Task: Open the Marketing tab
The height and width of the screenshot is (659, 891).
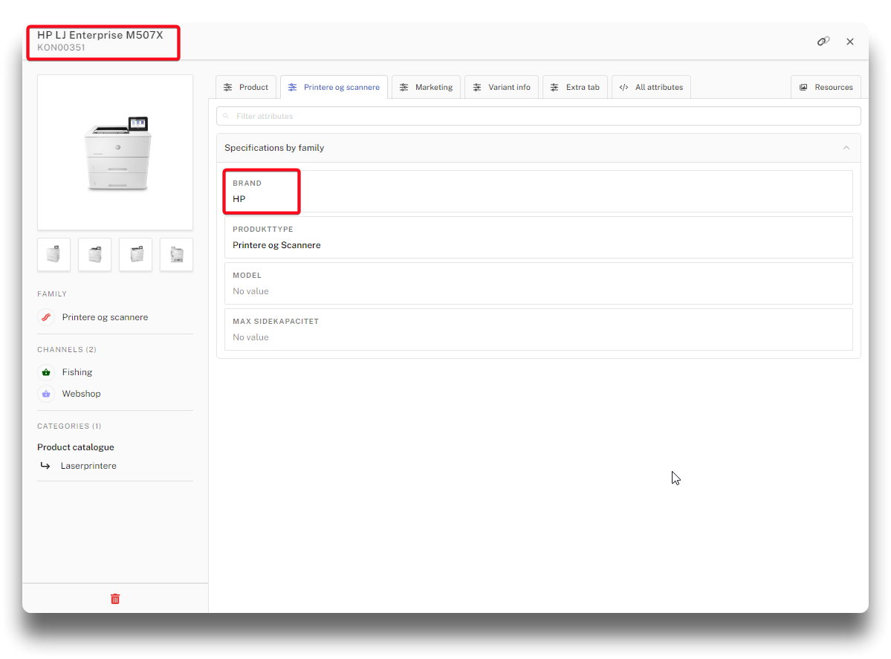Action: 427,87
